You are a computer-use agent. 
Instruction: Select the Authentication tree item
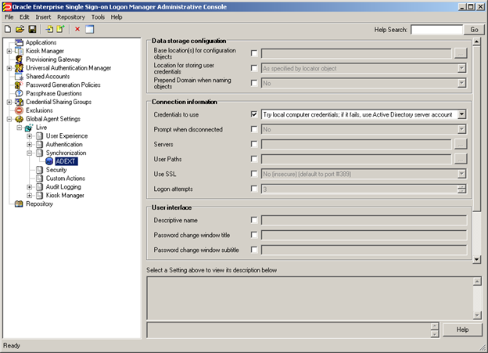[x=64, y=144]
